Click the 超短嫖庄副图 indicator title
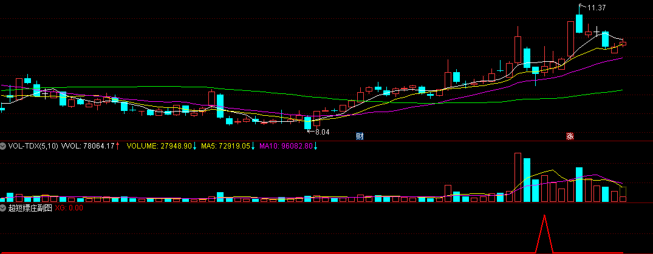653x254 pixels. [30, 208]
